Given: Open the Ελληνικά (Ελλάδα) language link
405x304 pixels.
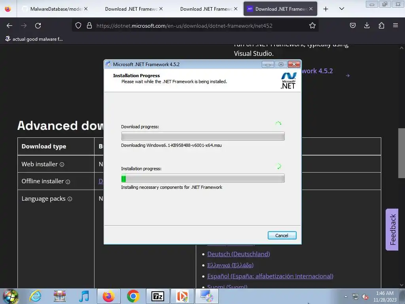Looking at the screenshot, I should [230, 265].
